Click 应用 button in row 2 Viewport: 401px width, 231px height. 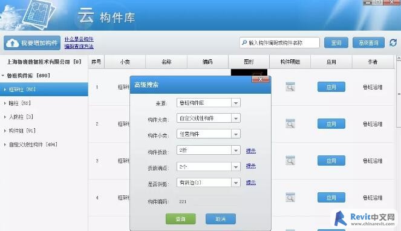(331, 124)
